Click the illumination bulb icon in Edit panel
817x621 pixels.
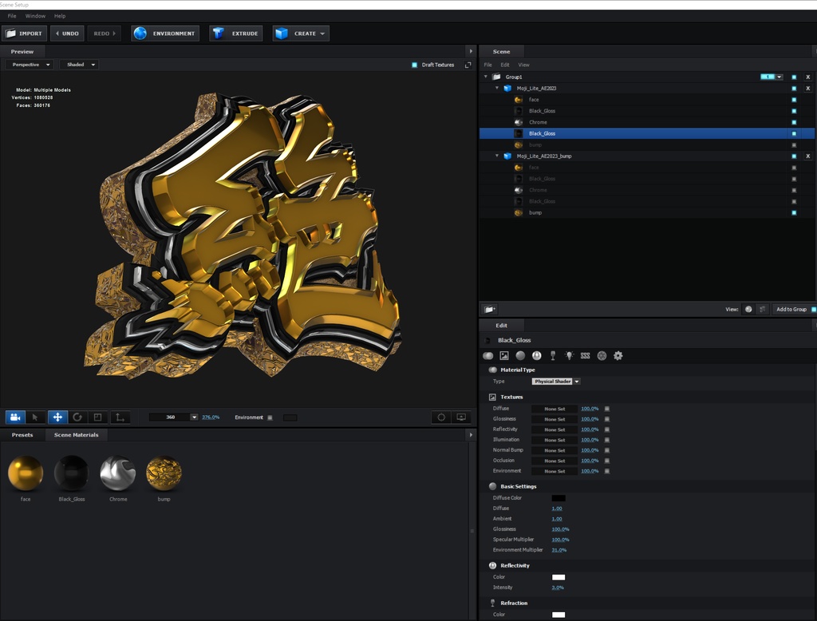570,356
